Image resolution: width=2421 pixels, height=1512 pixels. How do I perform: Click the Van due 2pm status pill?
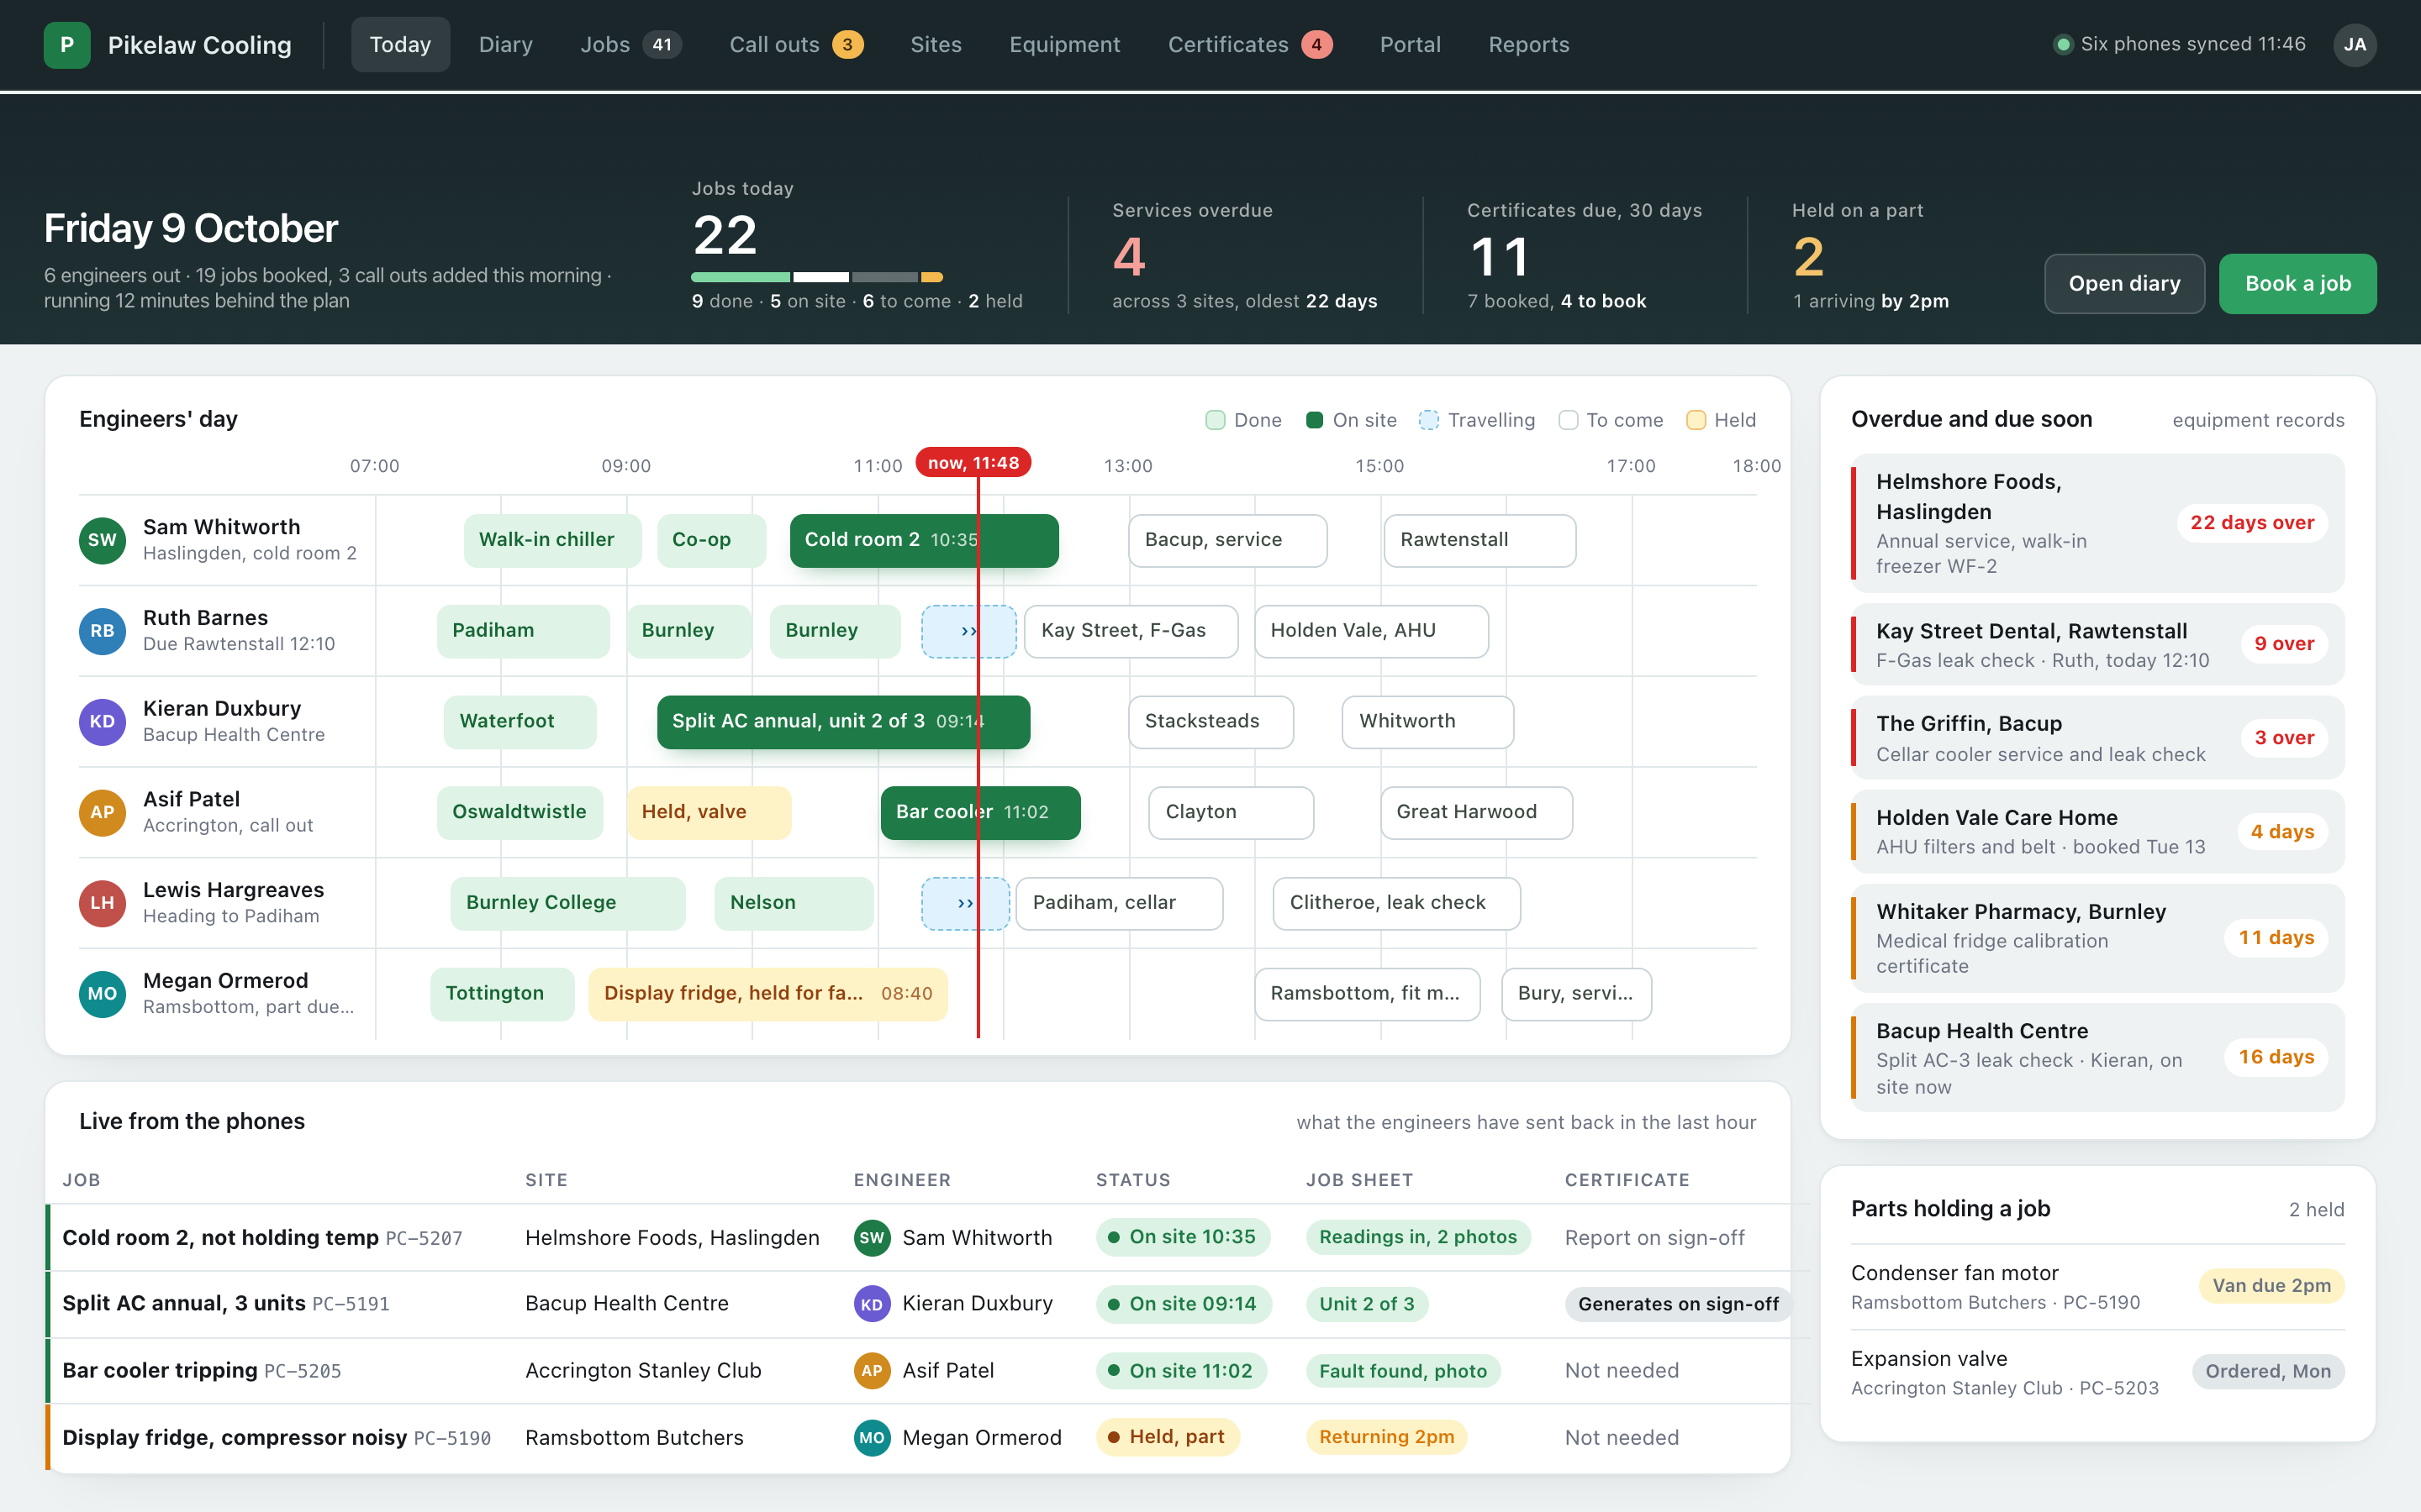pyautogui.click(x=2271, y=1286)
